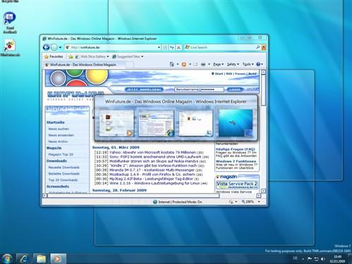Open the Wine 1.1.16 article link
352x264 pixels.
point(154,183)
